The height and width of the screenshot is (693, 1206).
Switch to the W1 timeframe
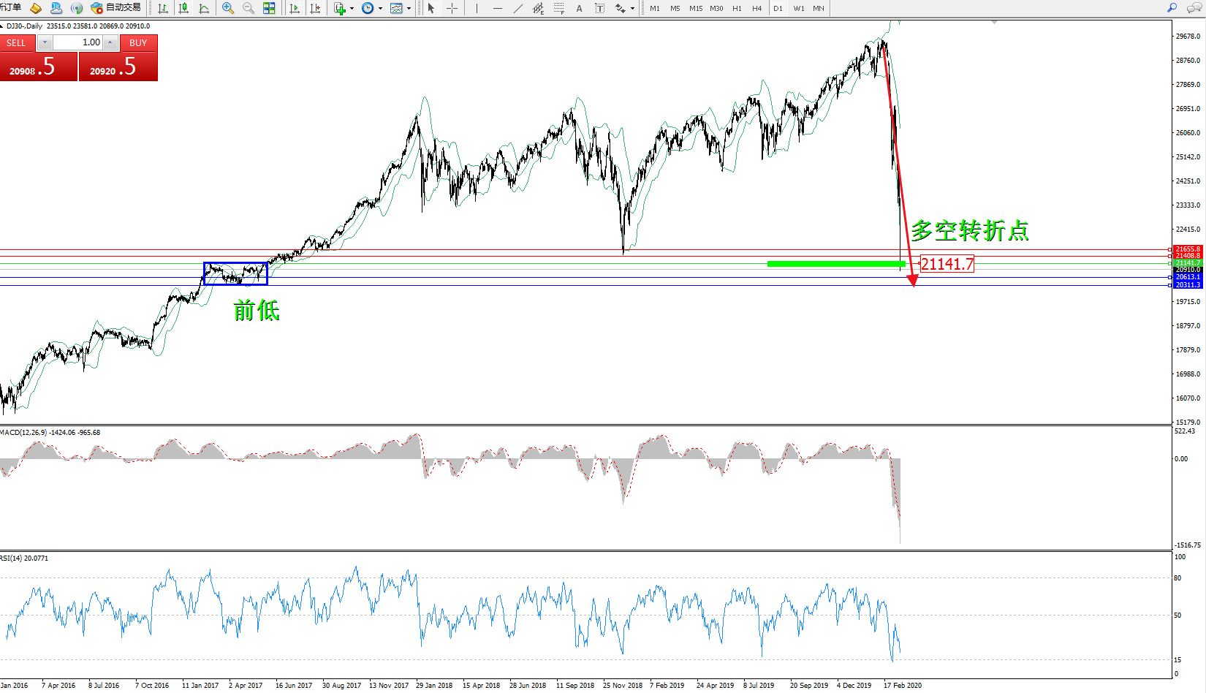pos(798,8)
